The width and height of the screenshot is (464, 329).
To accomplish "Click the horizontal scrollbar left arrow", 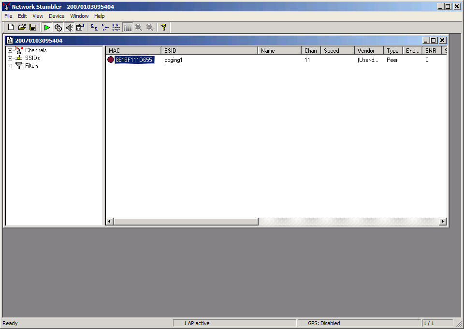I will pos(110,221).
